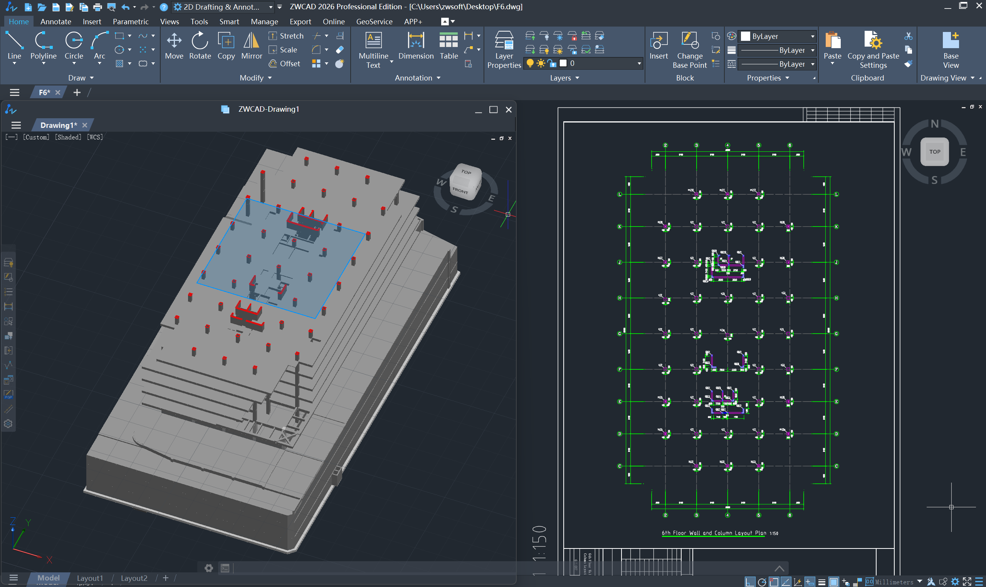Select the Line drawing tool
Viewport: 986px width, 587px height.
point(14,45)
